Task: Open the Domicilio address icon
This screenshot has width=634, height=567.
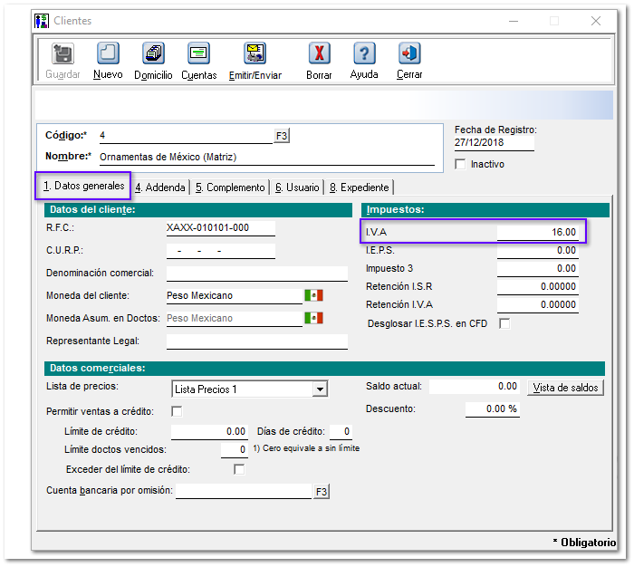Action: tap(153, 54)
